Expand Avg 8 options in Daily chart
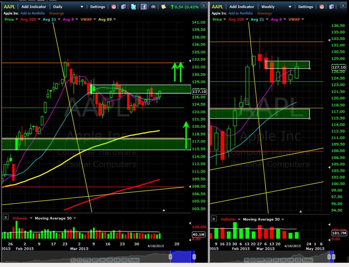 tap(77, 19)
